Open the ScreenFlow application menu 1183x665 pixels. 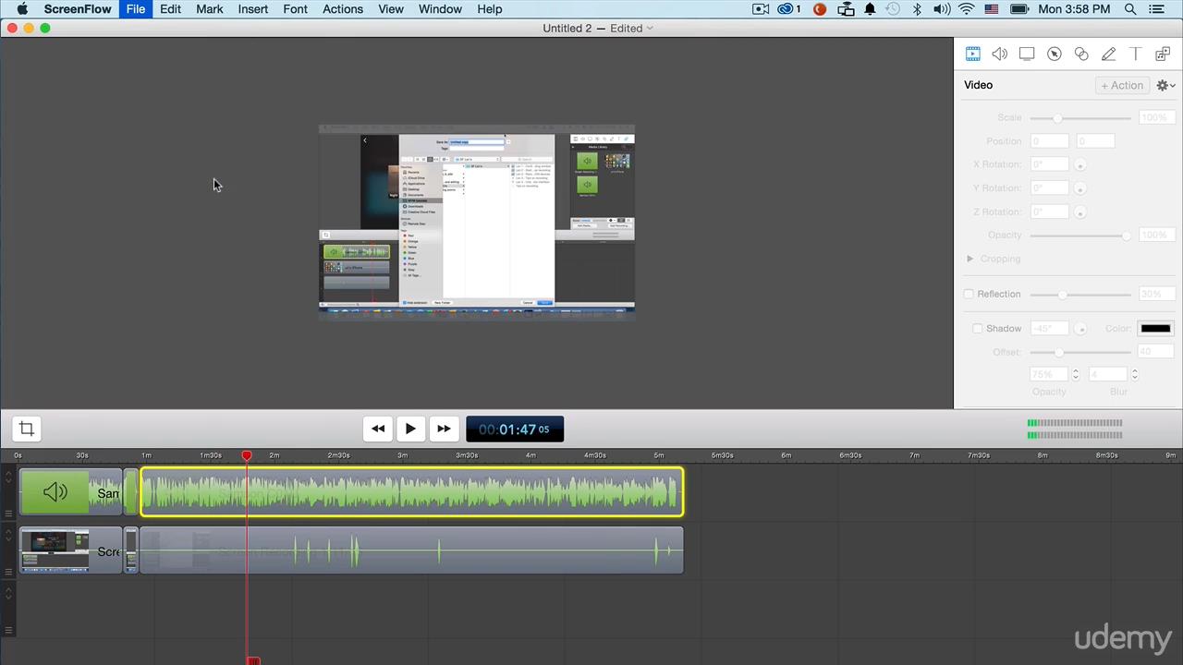pyautogui.click(x=78, y=9)
